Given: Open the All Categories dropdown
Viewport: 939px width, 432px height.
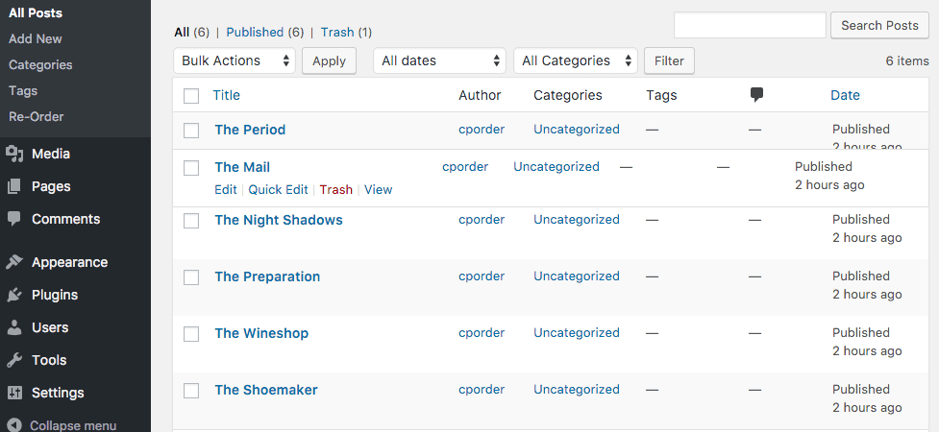Looking at the screenshot, I should click(x=576, y=60).
